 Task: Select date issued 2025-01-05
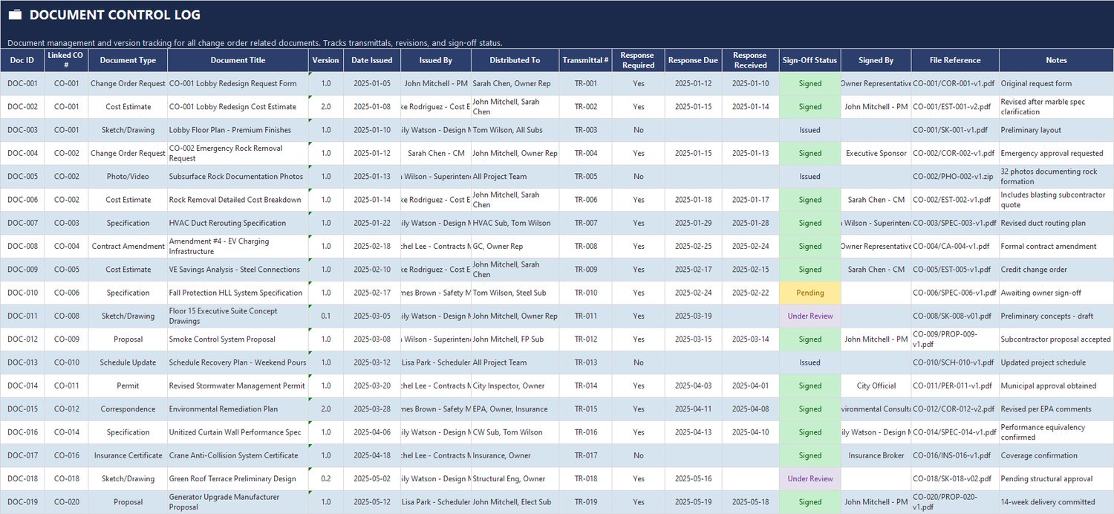372,83
